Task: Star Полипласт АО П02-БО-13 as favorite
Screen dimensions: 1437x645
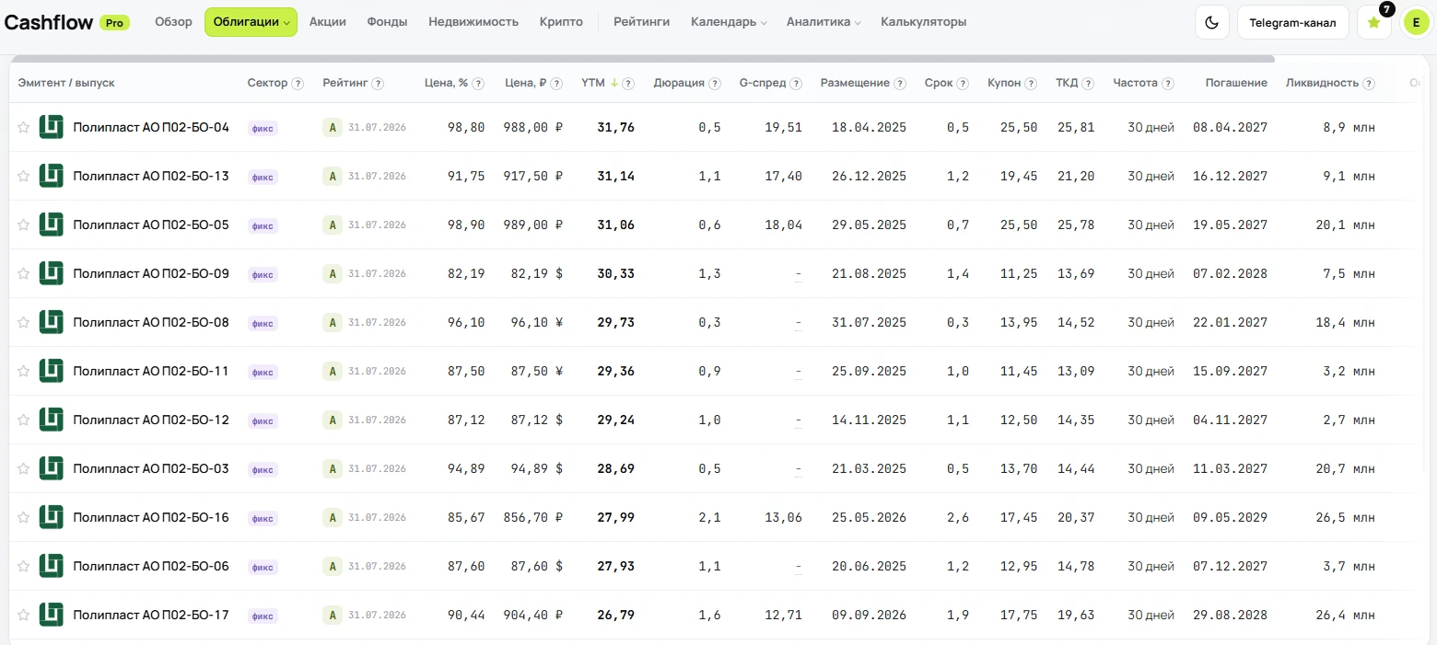Action: (24, 177)
